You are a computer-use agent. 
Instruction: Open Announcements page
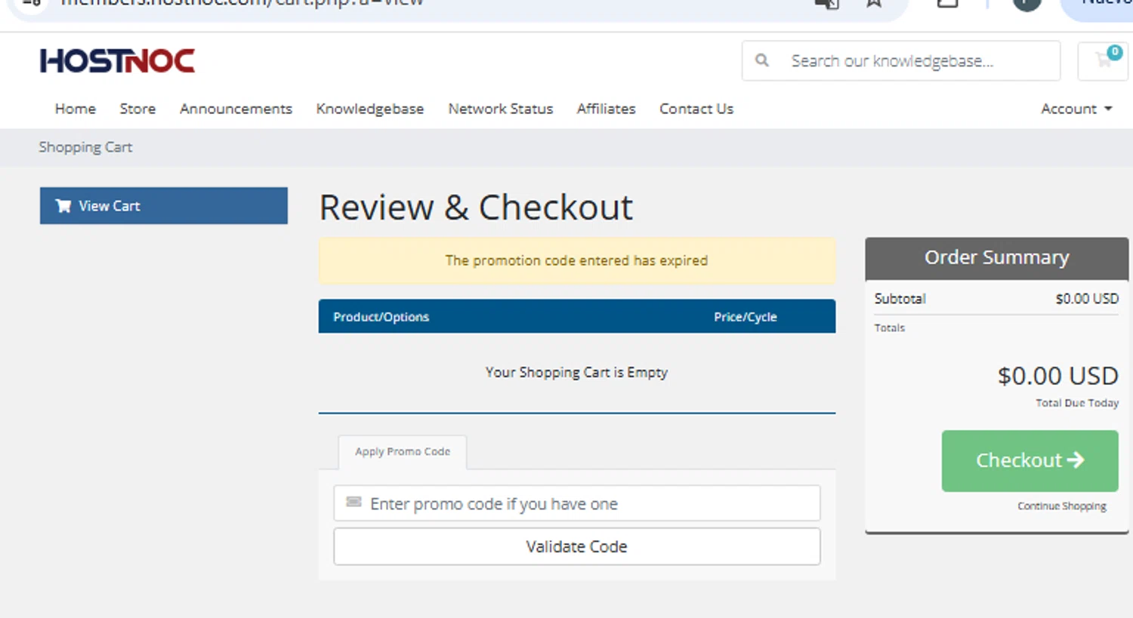[x=236, y=109]
